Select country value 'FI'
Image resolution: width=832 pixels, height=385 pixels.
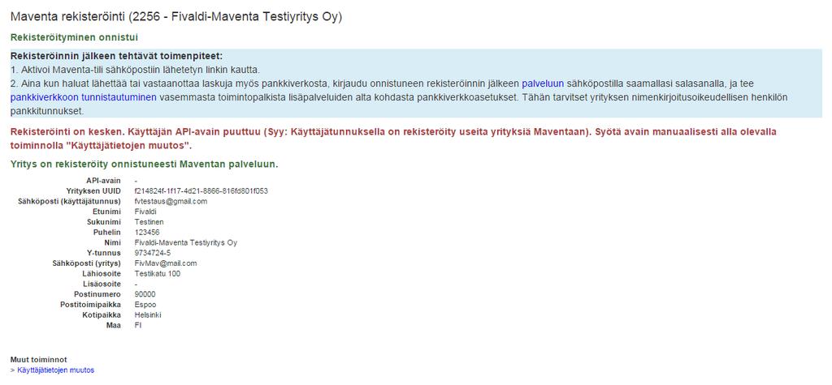pos(138,325)
